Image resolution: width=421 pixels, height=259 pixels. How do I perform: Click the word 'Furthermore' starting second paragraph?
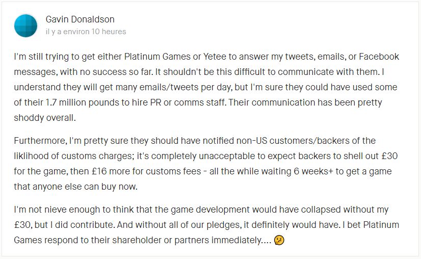click(40, 141)
